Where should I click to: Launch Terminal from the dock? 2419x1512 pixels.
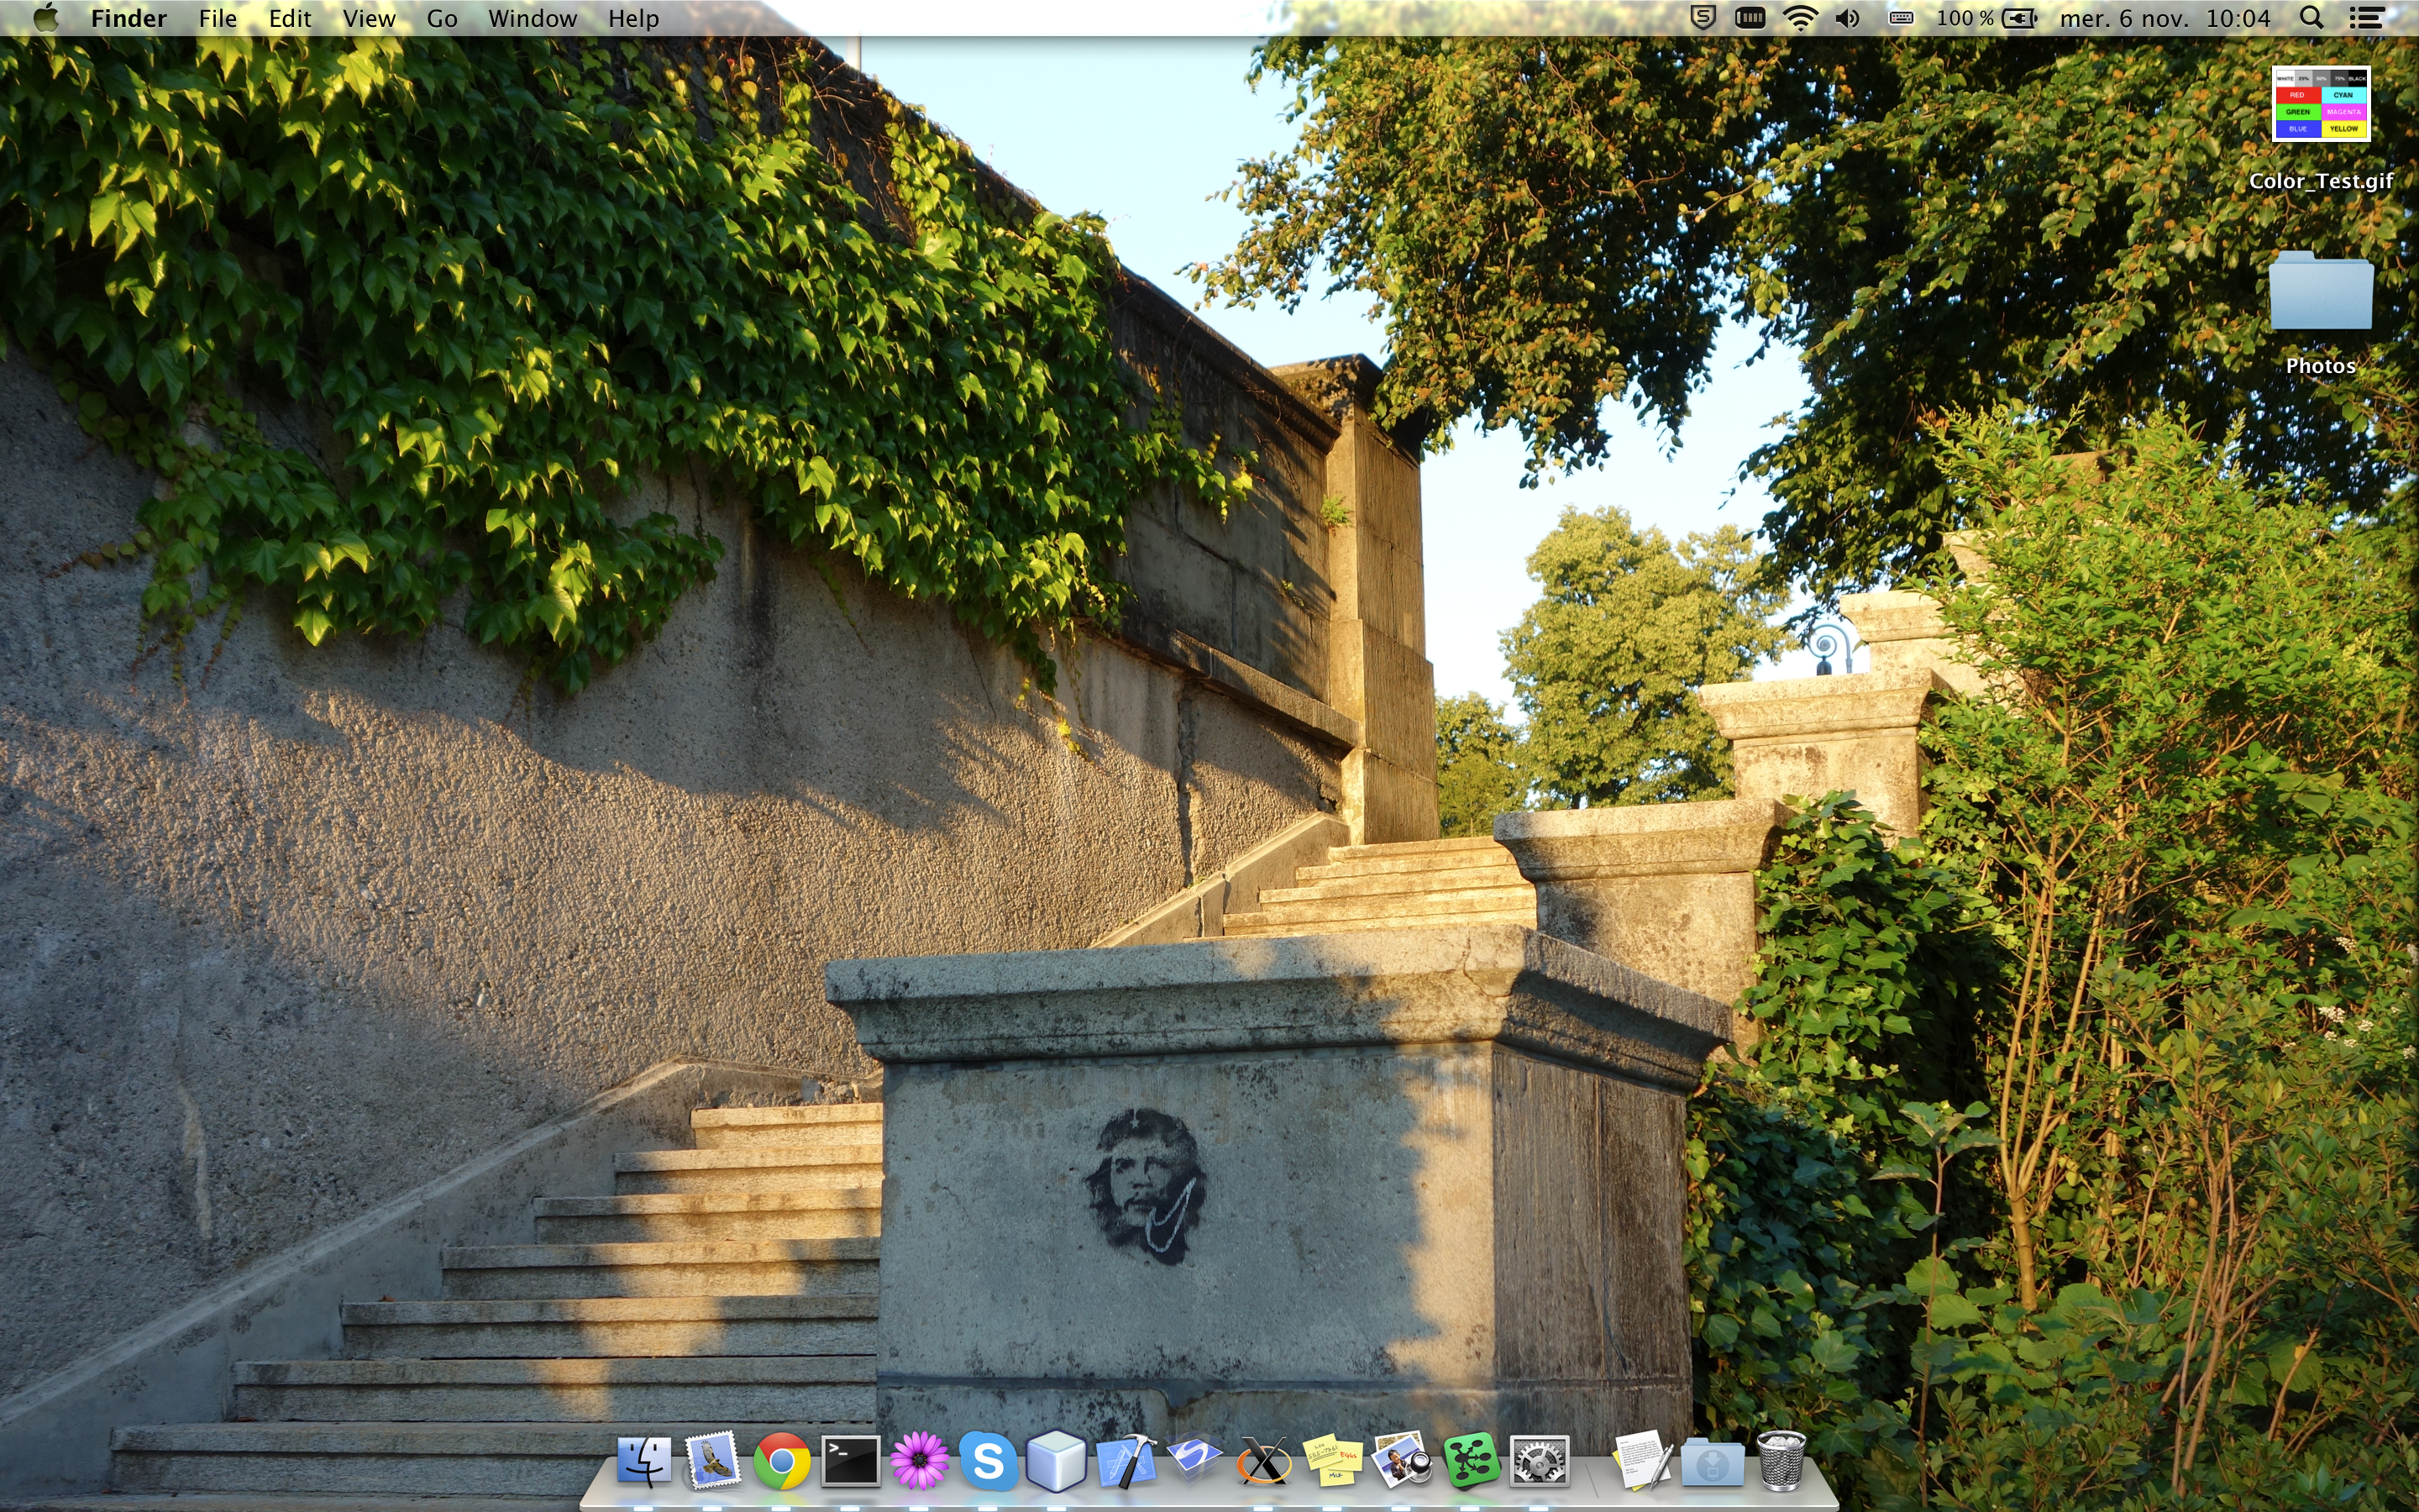point(850,1462)
